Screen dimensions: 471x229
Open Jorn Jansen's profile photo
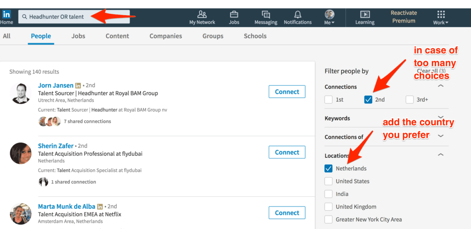[21, 93]
